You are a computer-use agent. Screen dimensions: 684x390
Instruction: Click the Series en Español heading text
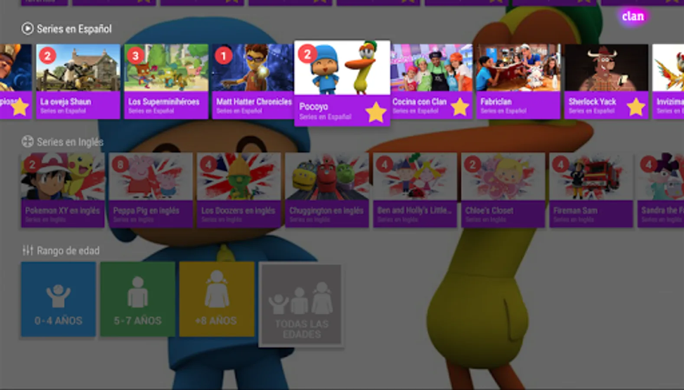click(74, 29)
